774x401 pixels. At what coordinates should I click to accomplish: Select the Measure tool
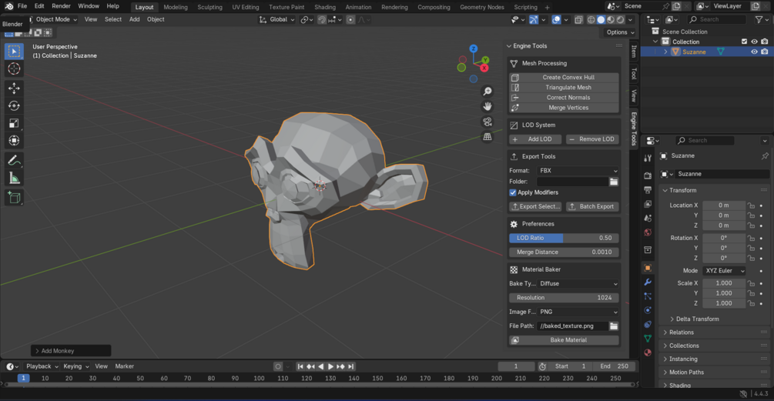(14, 178)
